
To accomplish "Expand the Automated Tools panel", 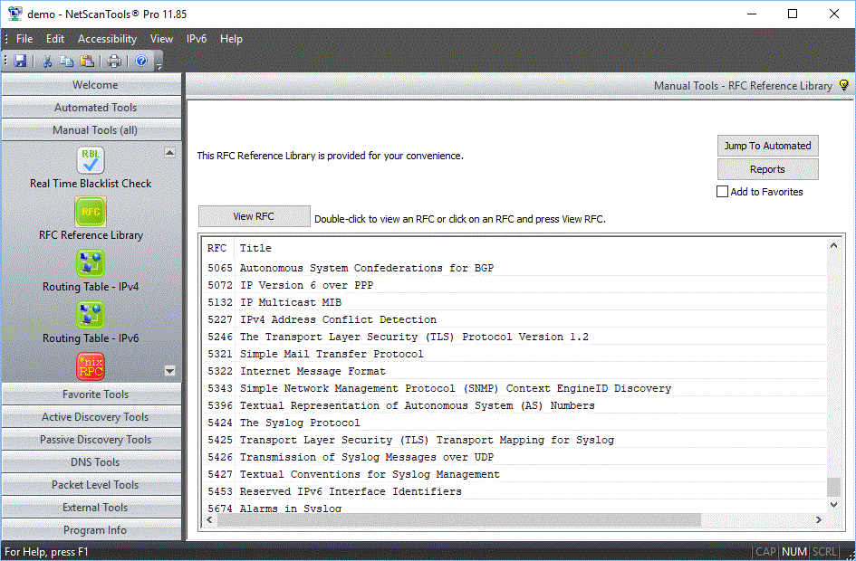I will tap(91, 108).
